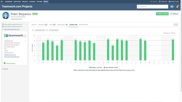
Task: Click the Current Month button
Action: coord(54,30)
